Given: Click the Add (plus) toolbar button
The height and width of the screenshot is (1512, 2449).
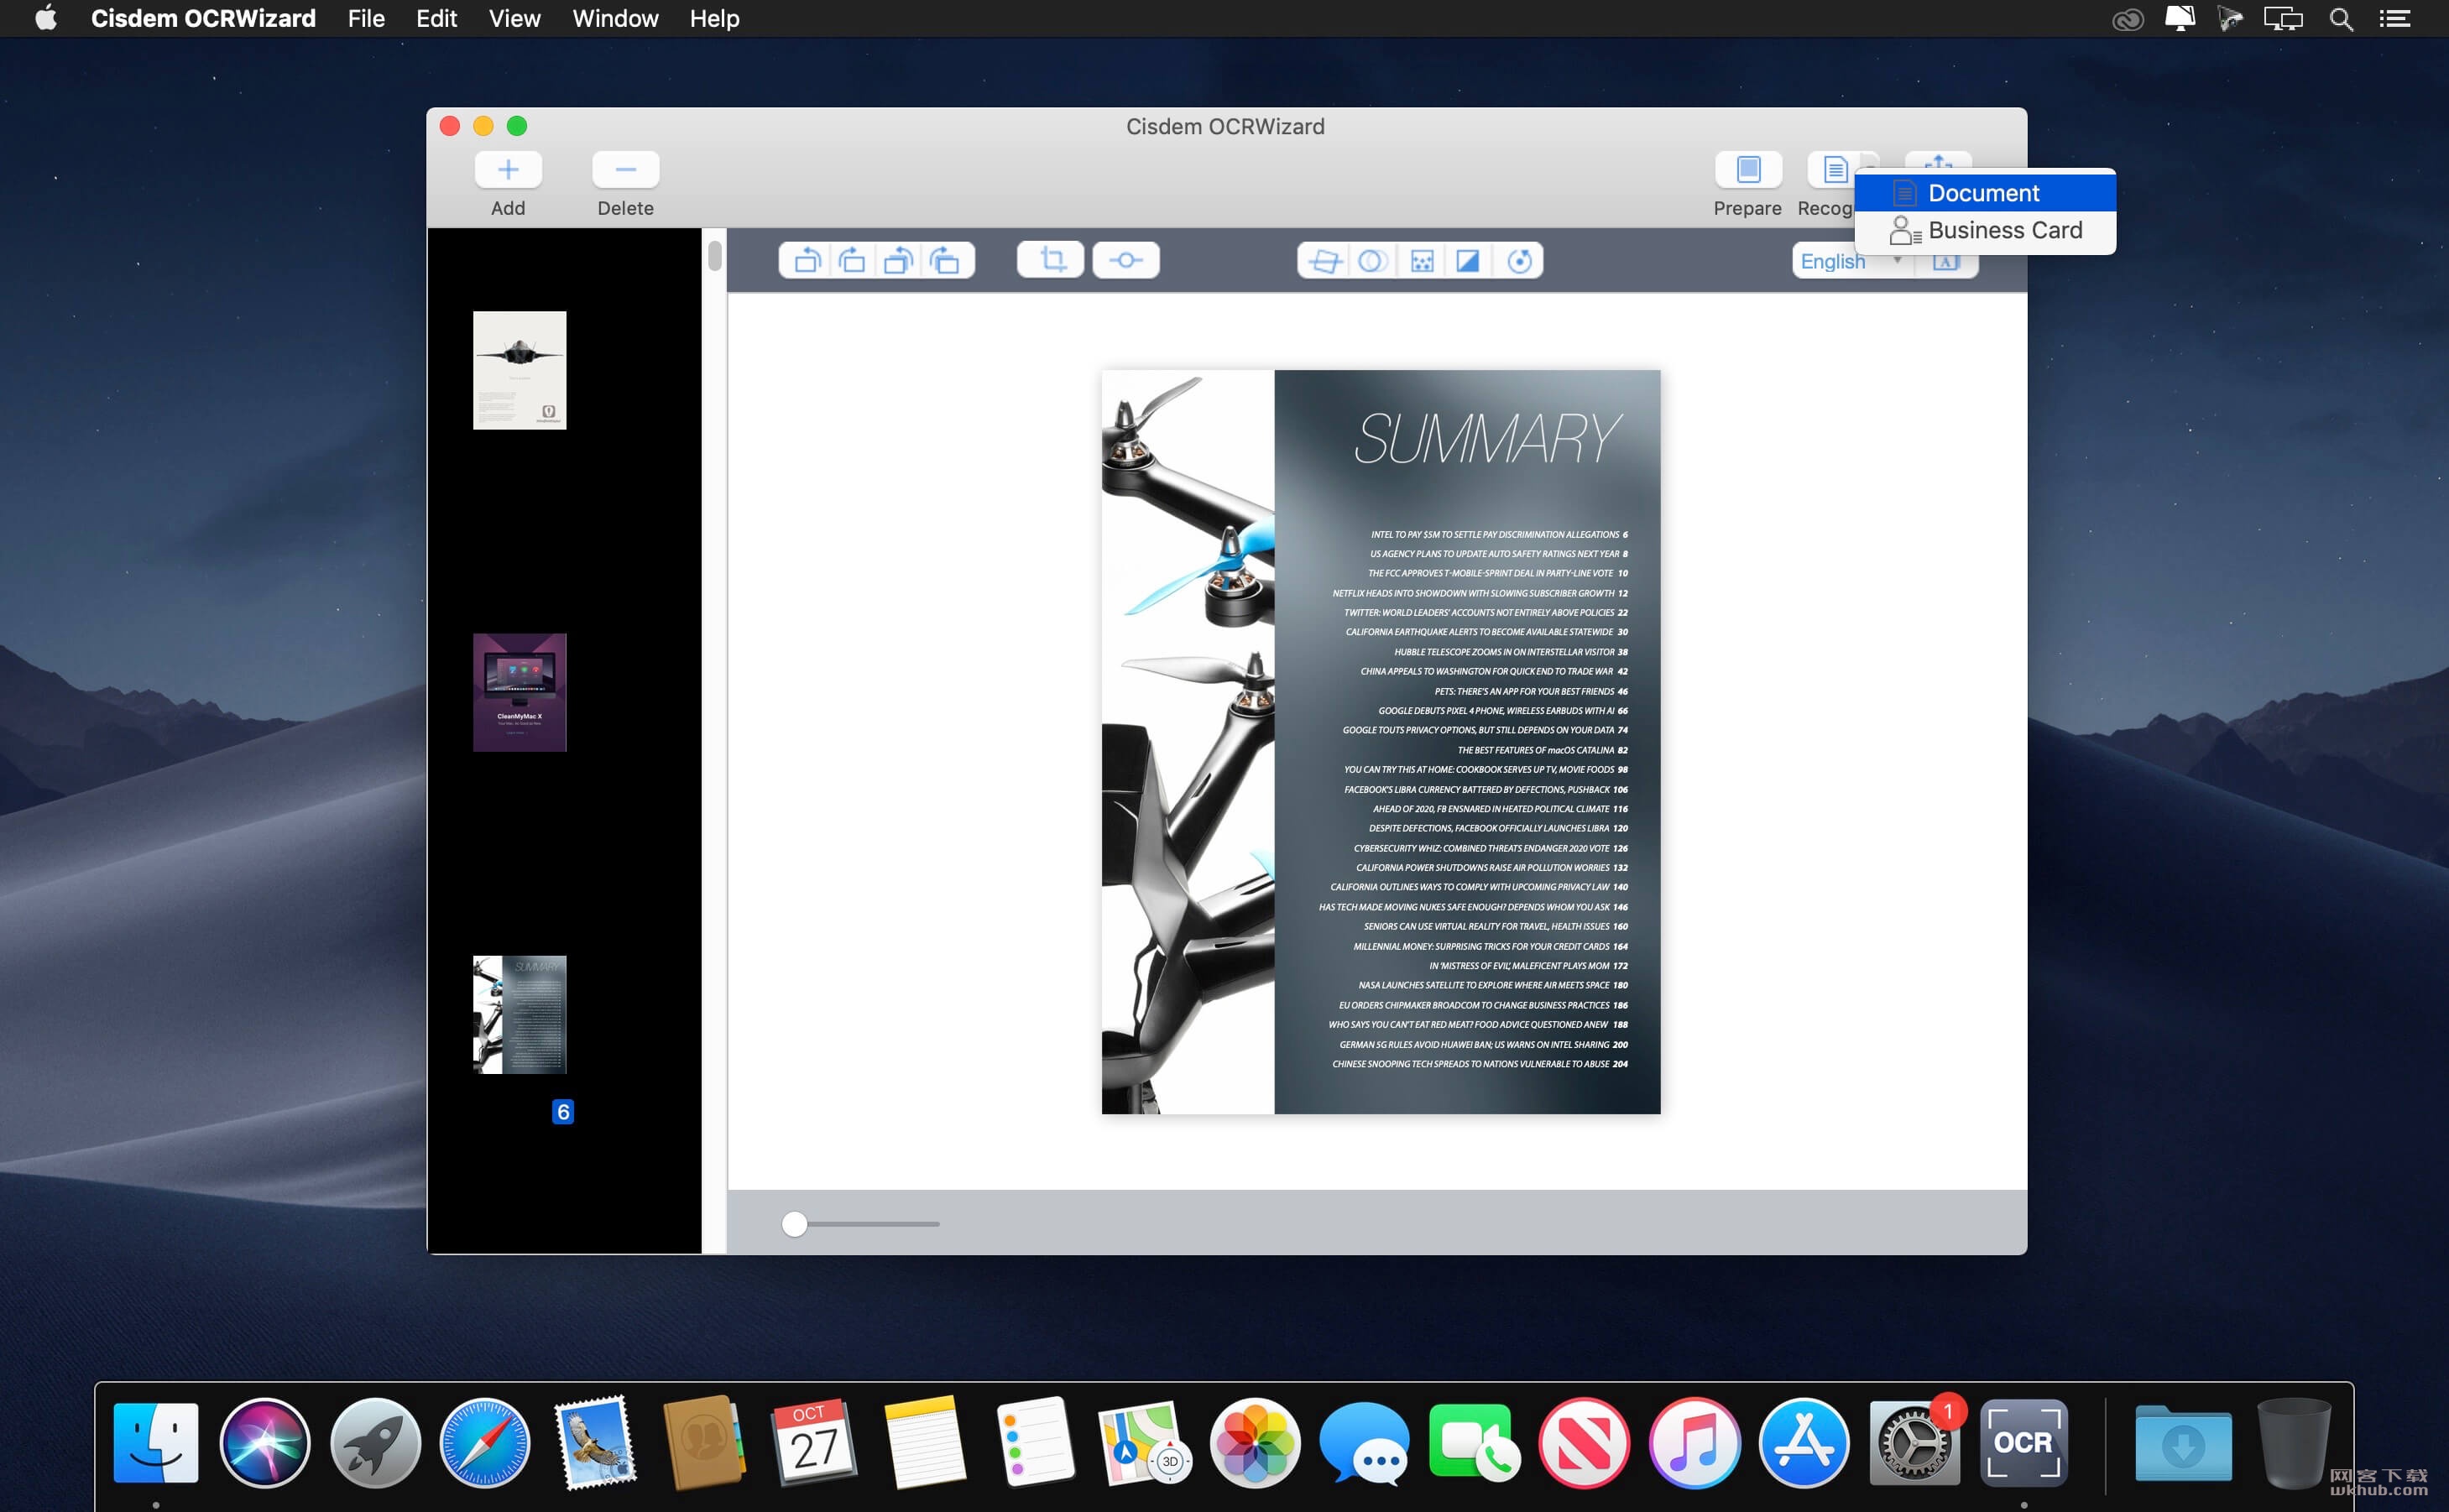Looking at the screenshot, I should click(x=508, y=170).
